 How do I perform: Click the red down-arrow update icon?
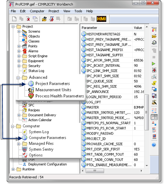point(154,70)
